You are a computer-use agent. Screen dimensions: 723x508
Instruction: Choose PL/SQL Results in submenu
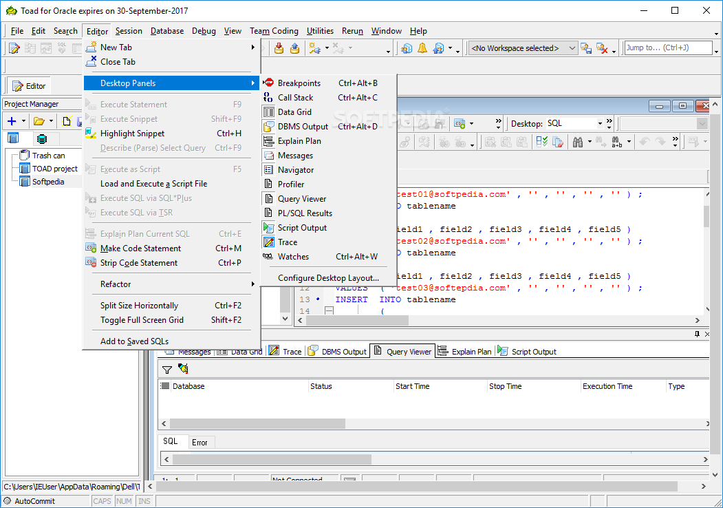click(x=328, y=213)
